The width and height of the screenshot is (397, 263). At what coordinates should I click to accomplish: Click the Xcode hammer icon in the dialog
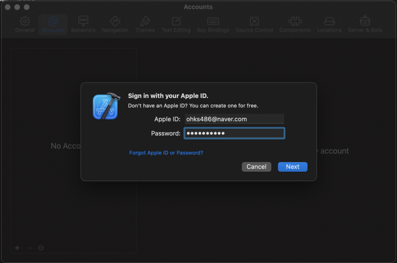pyautogui.click(x=106, y=106)
